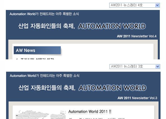Click the AW News section header
The height and width of the screenshot is (119, 166).
tap(37, 50)
